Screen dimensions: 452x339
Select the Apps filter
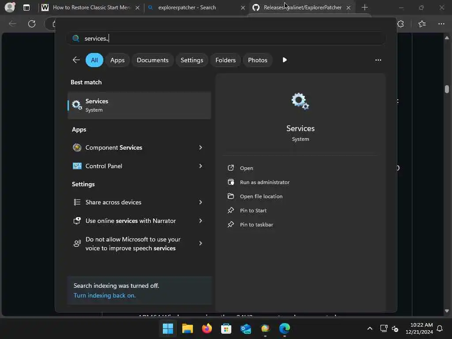[x=117, y=60]
